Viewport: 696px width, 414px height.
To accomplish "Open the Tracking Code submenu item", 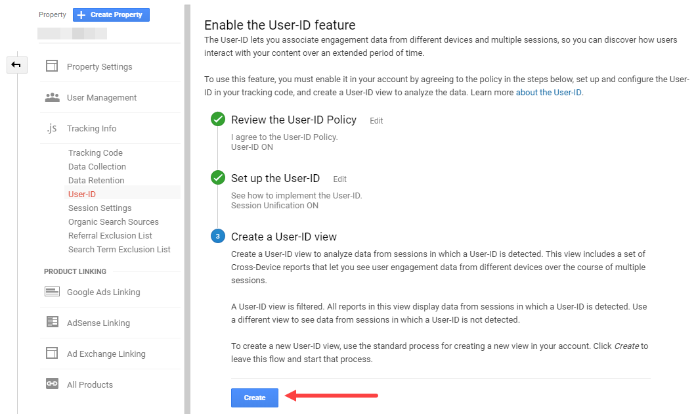I will tap(95, 152).
